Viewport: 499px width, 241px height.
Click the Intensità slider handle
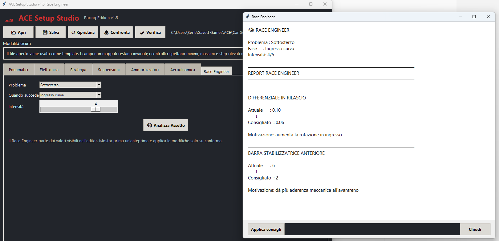coord(95,109)
